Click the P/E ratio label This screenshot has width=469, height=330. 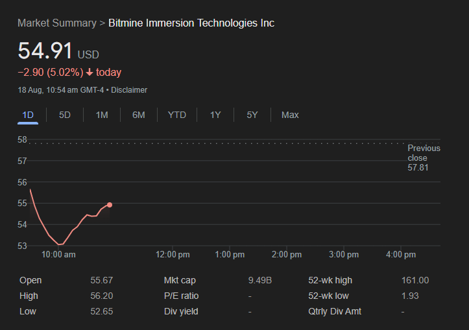[x=181, y=296]
